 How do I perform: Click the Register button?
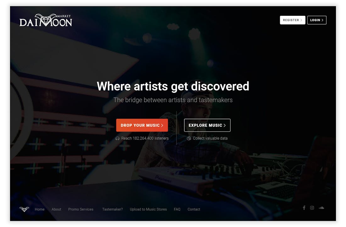[293, 20]
